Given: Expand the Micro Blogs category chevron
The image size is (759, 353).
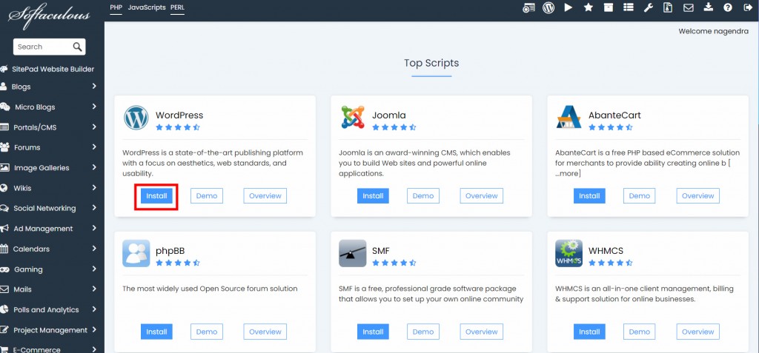Looking at the screenshot, I should coord(94,107).
